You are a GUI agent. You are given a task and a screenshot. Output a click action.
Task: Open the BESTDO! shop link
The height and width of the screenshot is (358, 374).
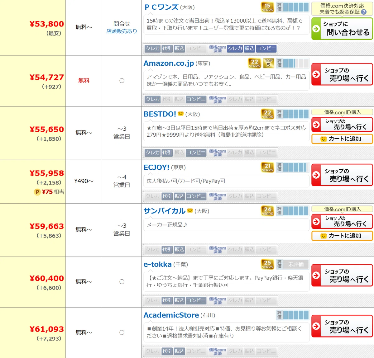tap(160, 114)
